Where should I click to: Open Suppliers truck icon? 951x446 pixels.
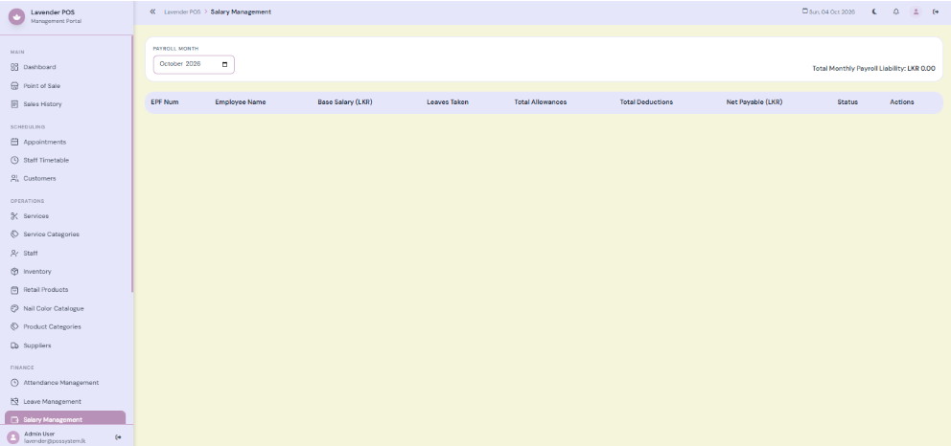coord(14,346)
